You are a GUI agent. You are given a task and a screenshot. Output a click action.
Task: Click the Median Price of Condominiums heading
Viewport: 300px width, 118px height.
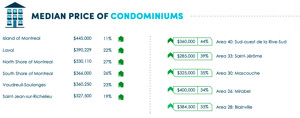[107, 16]
